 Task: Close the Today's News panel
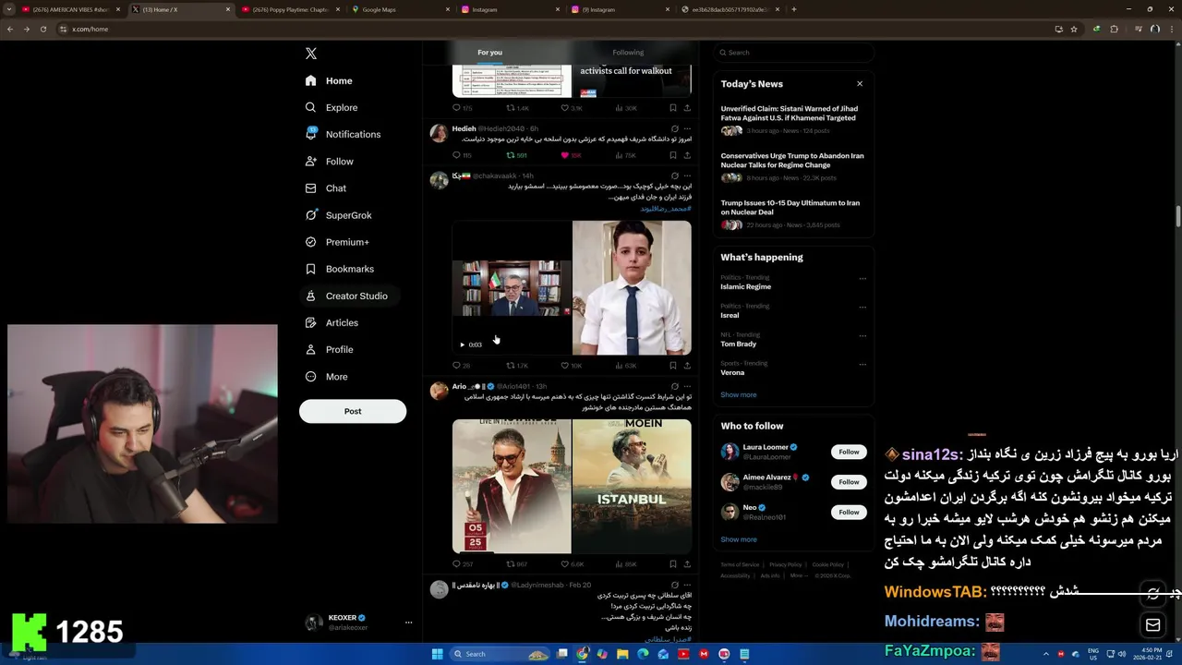point(860,84)
